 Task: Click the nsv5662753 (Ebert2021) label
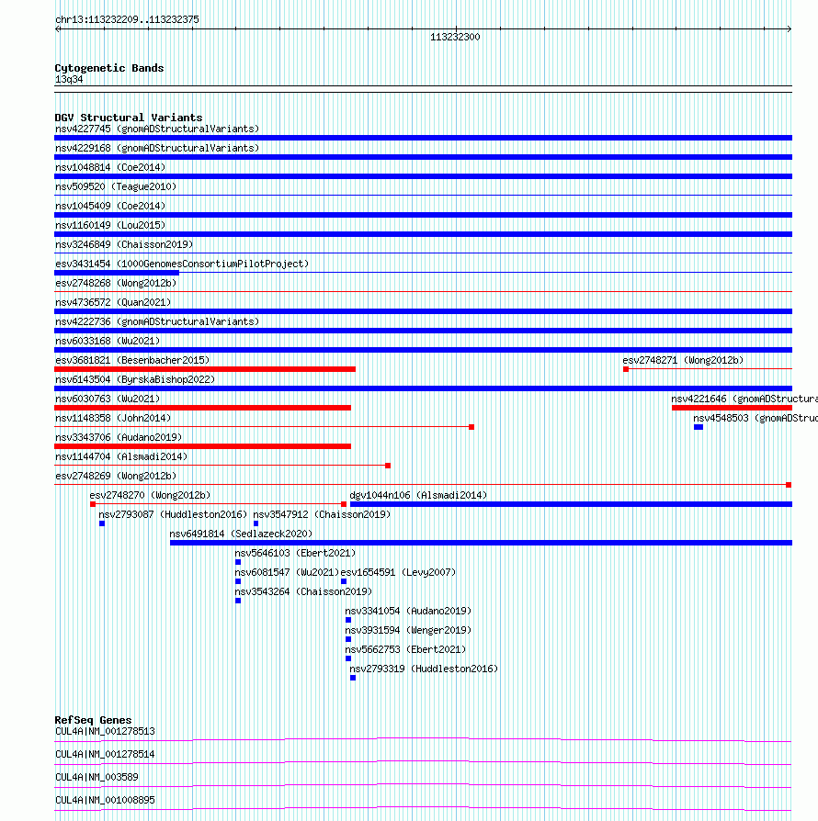[405, 650]
